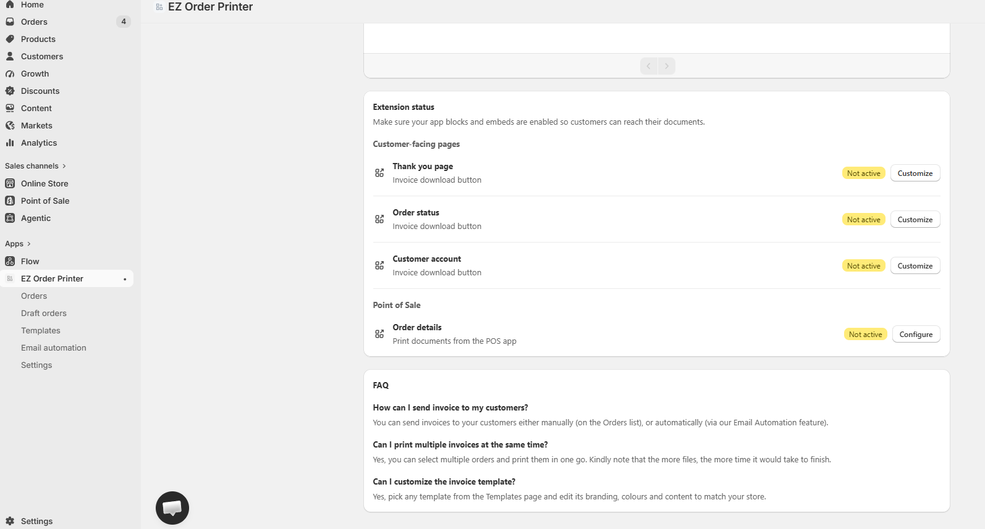
Task: Open the chat support bubble
Action: tap(172, 508)
